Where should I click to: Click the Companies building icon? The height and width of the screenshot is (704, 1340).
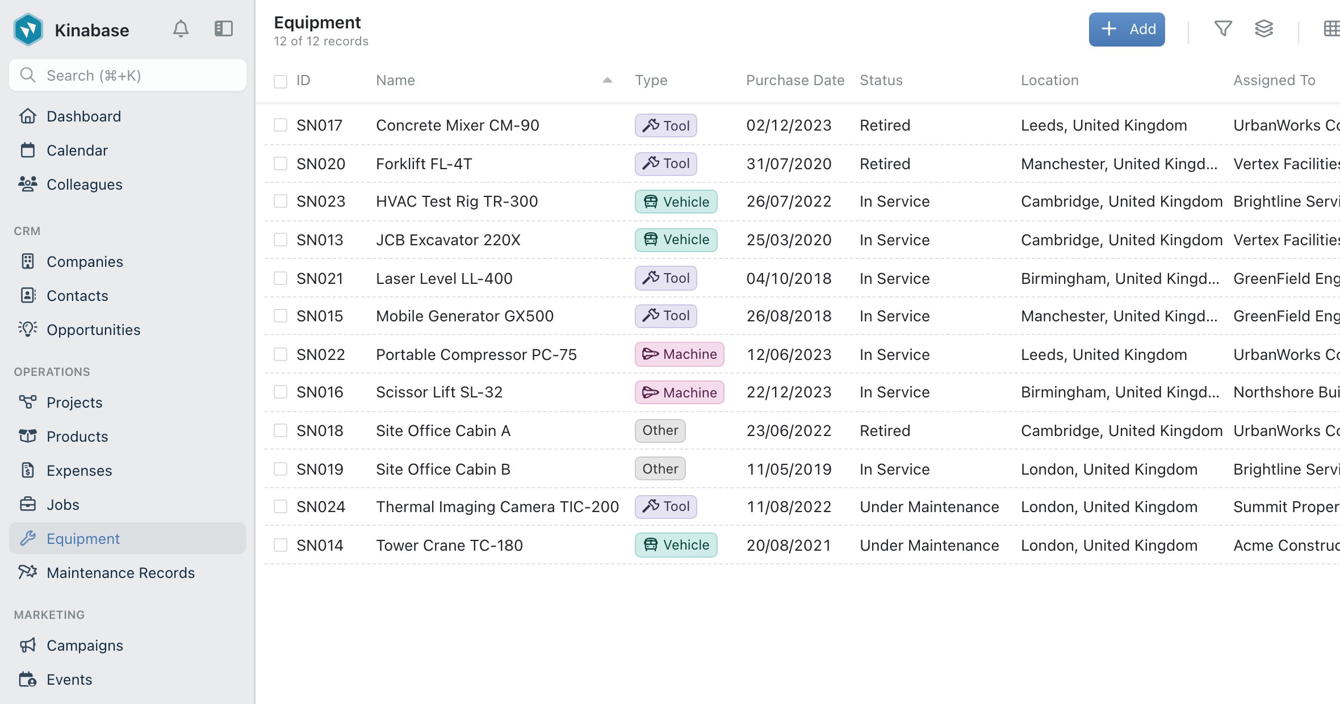click(x=28, y=262)
